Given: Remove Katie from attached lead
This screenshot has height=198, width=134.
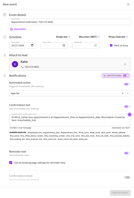Looking at the screenshot, I should pyautogui.click(x=125, y=64).
